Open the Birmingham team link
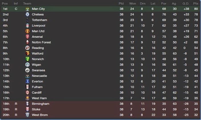 coord(40,104)
